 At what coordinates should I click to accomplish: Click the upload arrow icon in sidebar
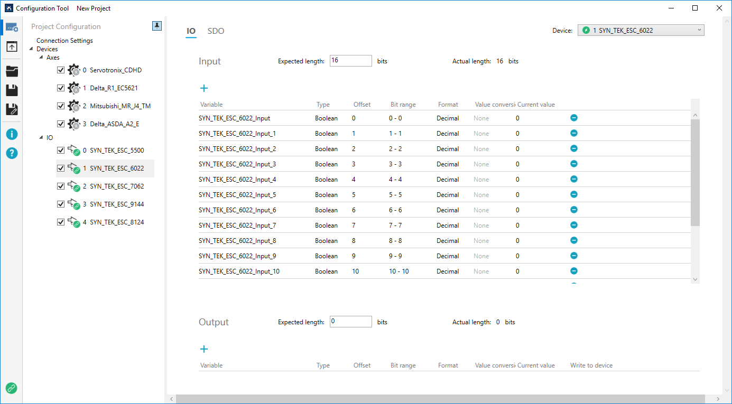coord(12,47)
